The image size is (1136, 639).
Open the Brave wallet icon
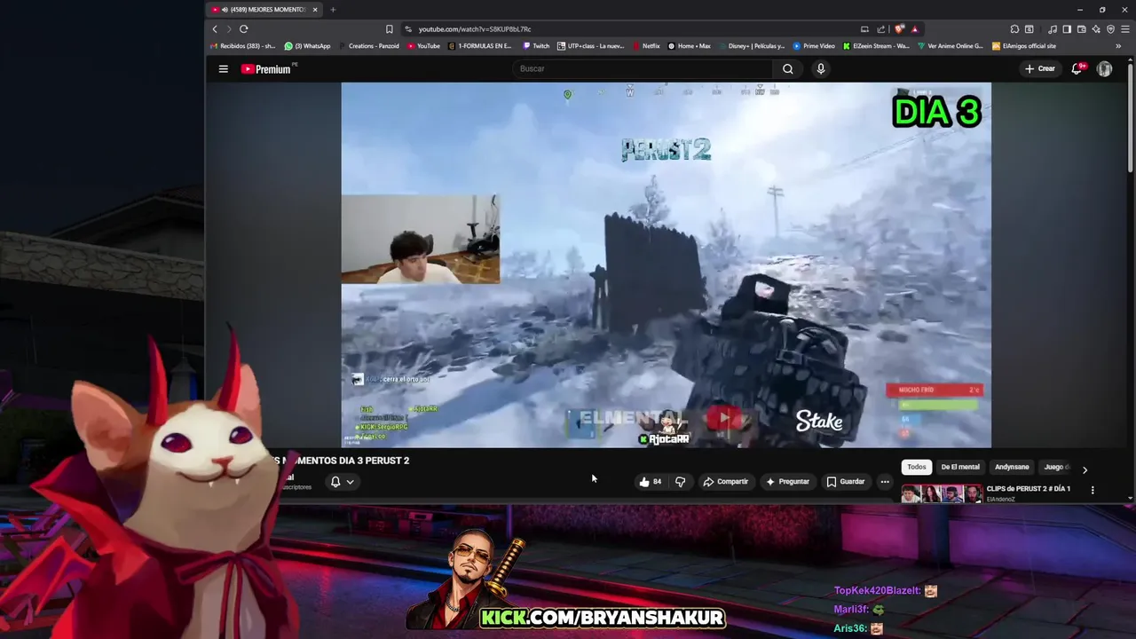[x=1082, y=29]
